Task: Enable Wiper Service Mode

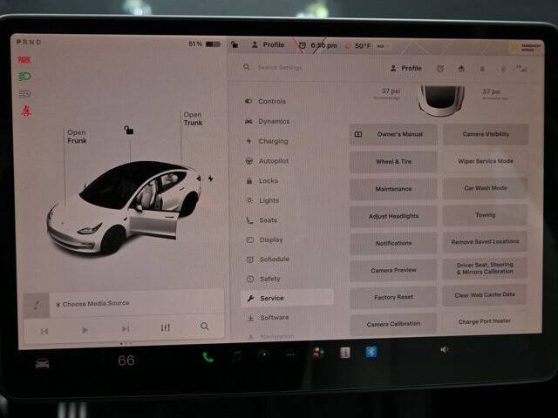Action: point(486,161)
